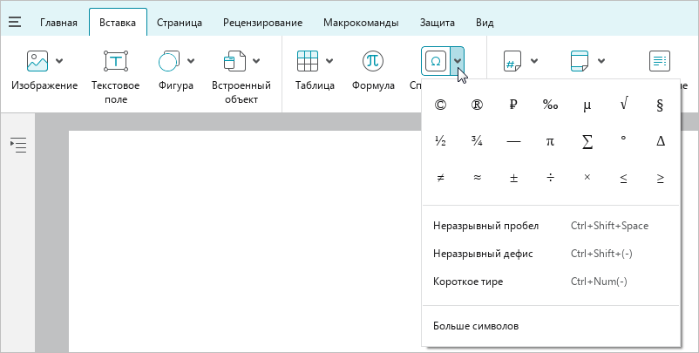Switch to the Защита tab
Screen dimensions: 699x353
(437, 23)
